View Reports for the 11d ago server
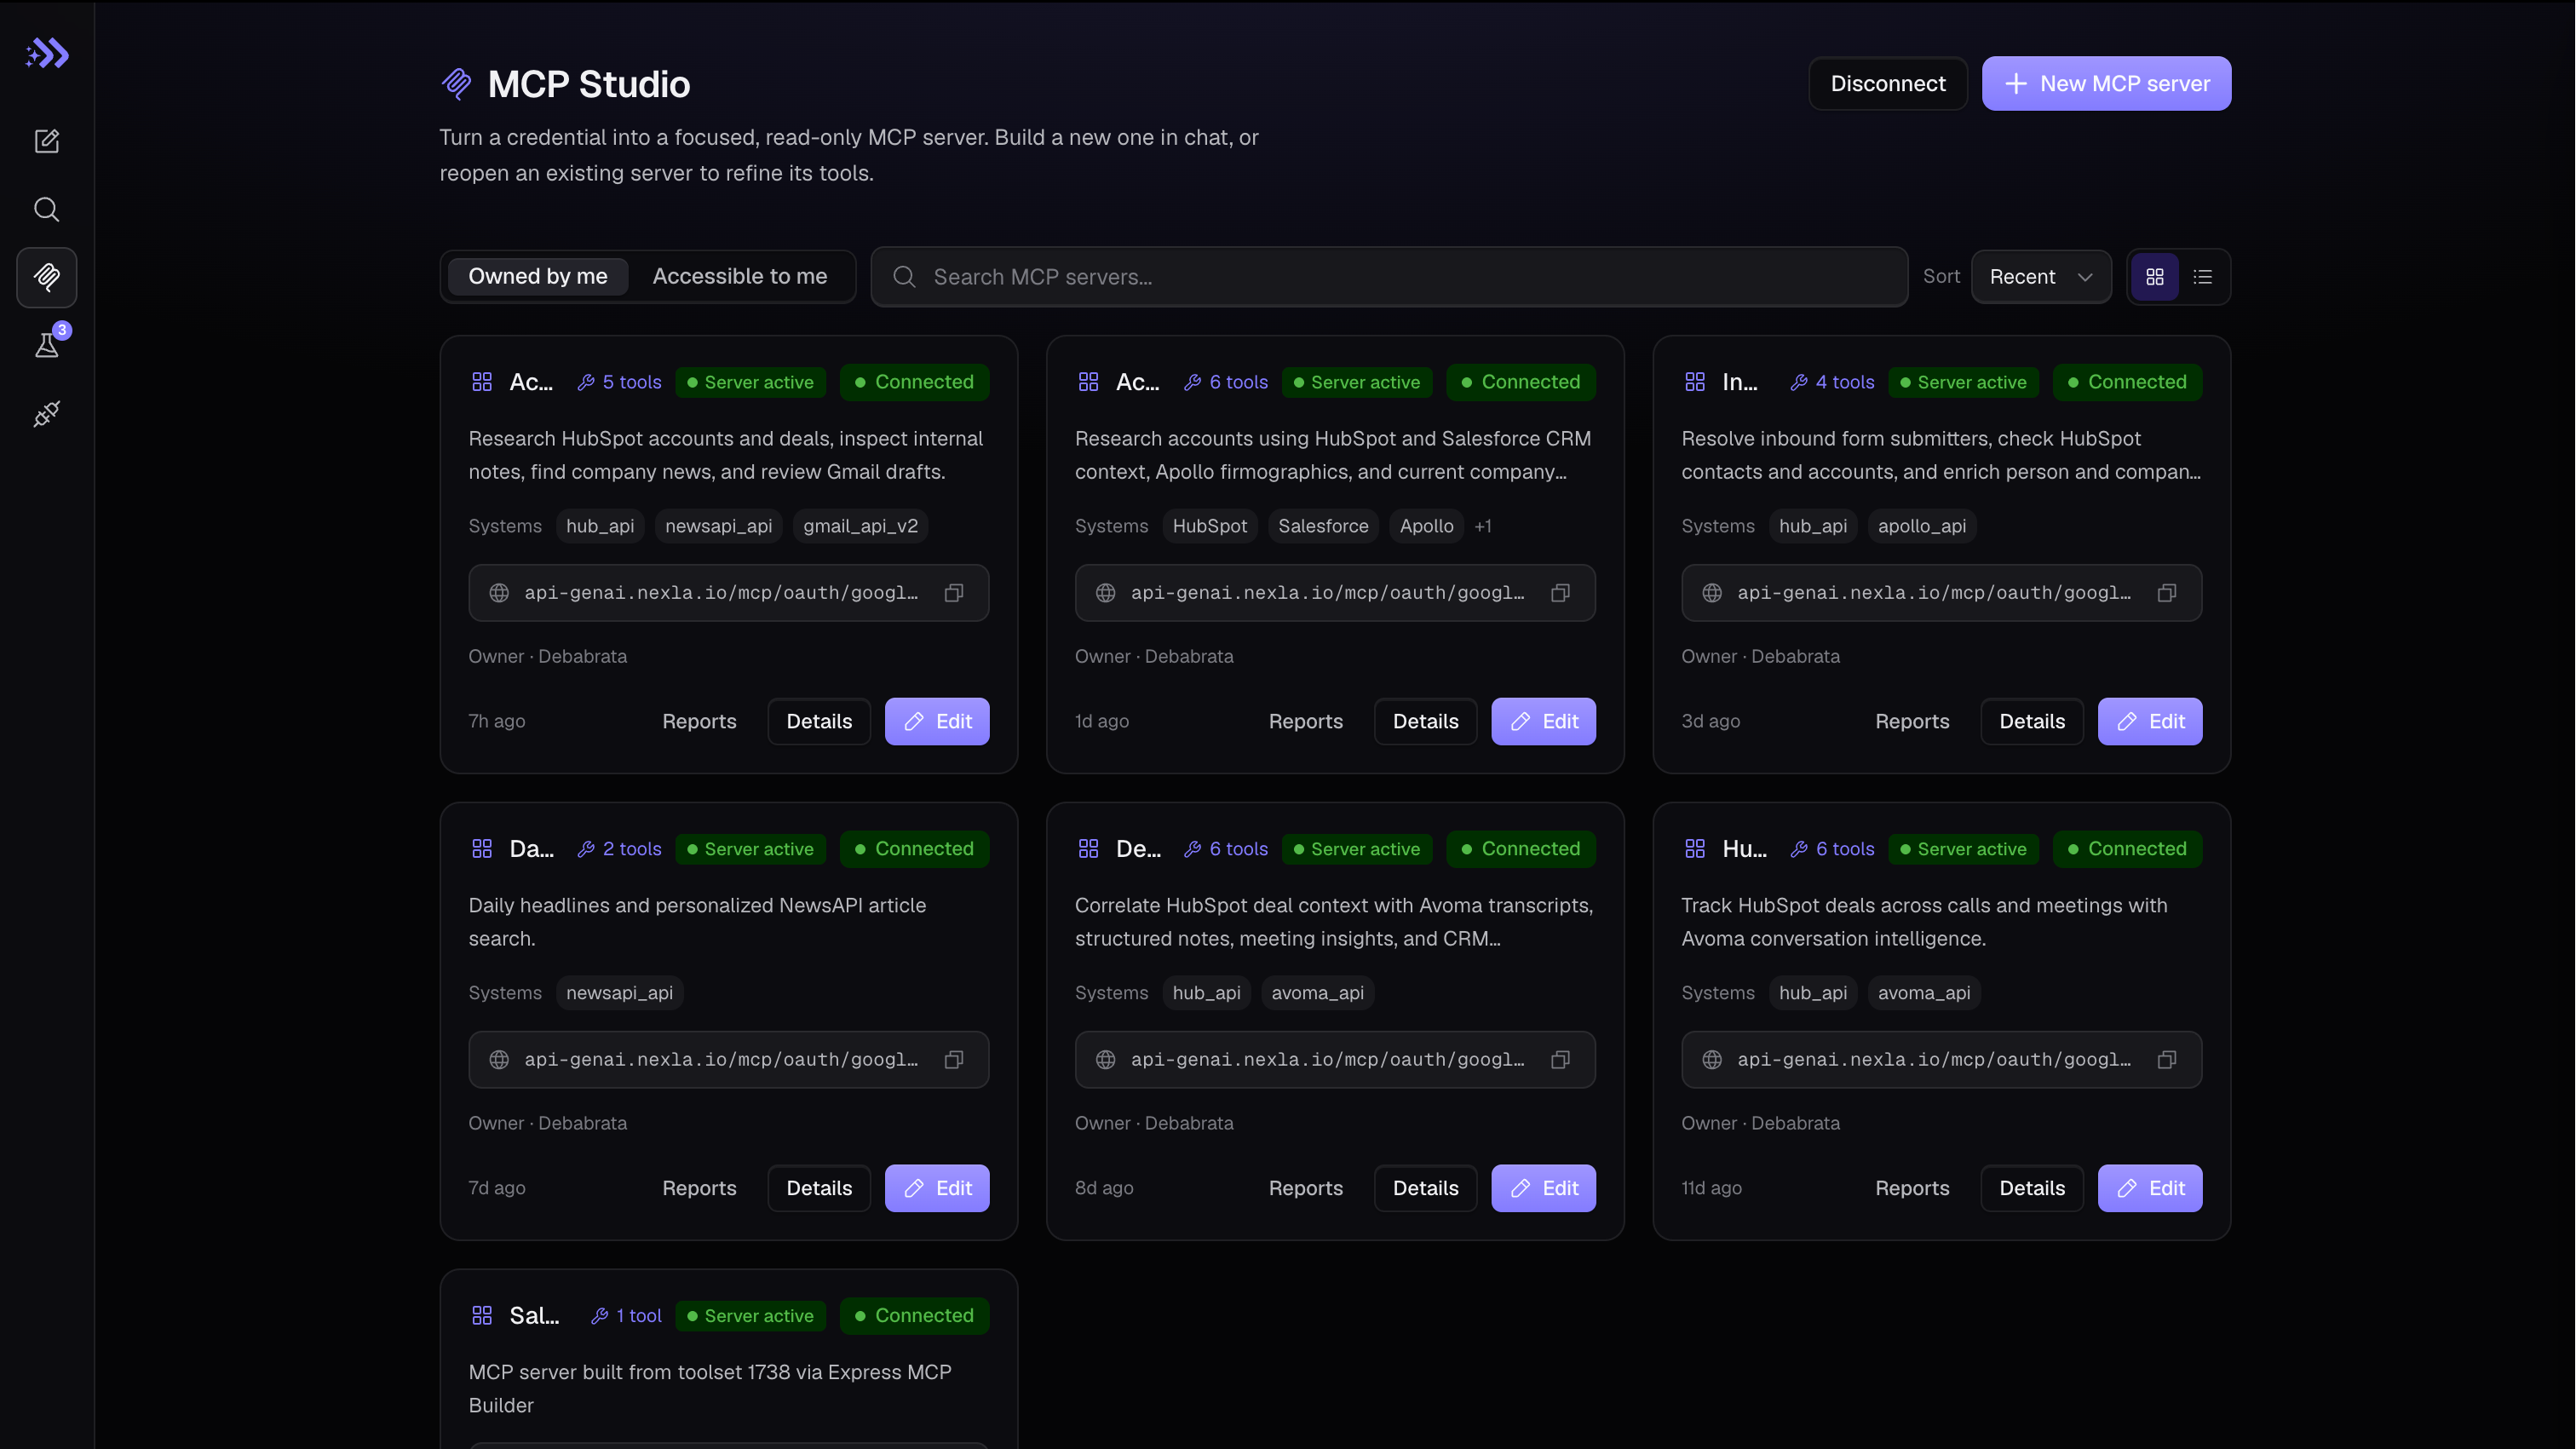Viewport: 2576px width, 1449px height. [x=1912, y=1189]
